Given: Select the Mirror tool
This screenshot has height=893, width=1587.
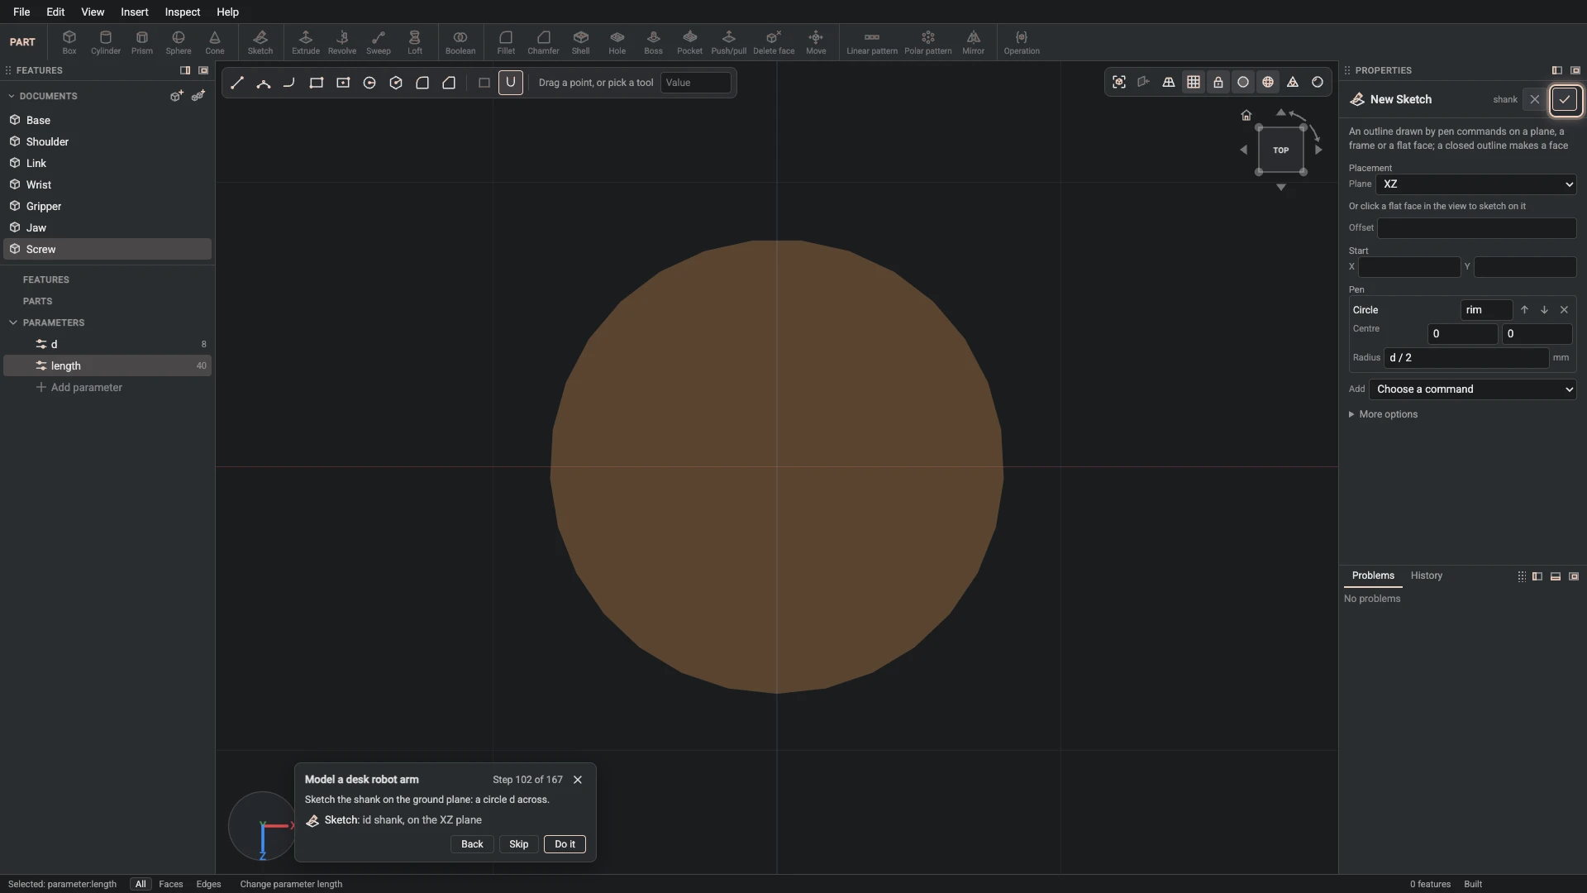Looking at the screenshot, I should [973, 42].
